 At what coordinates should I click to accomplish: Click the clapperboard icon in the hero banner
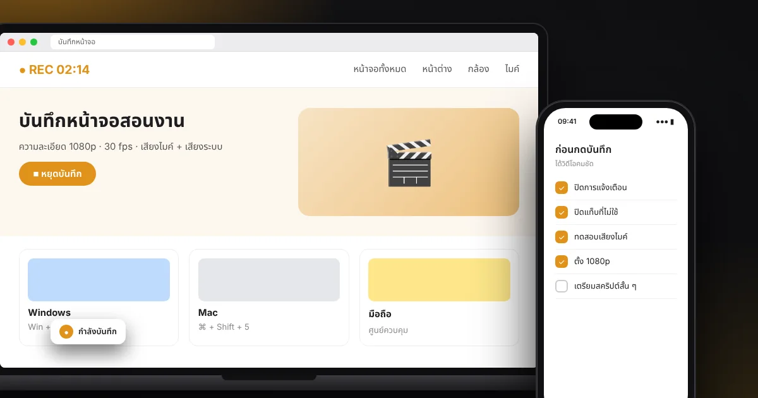[409, 162]
